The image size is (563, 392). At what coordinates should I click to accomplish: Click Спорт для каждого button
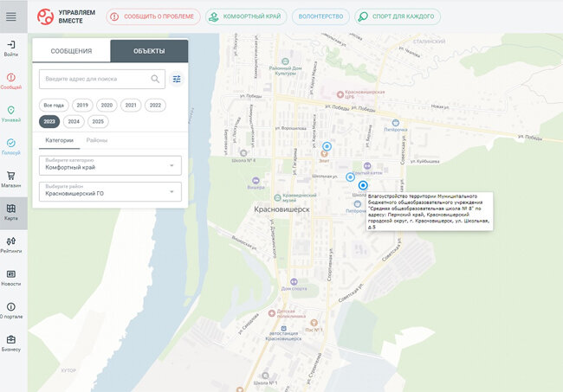tap(398, 16)
